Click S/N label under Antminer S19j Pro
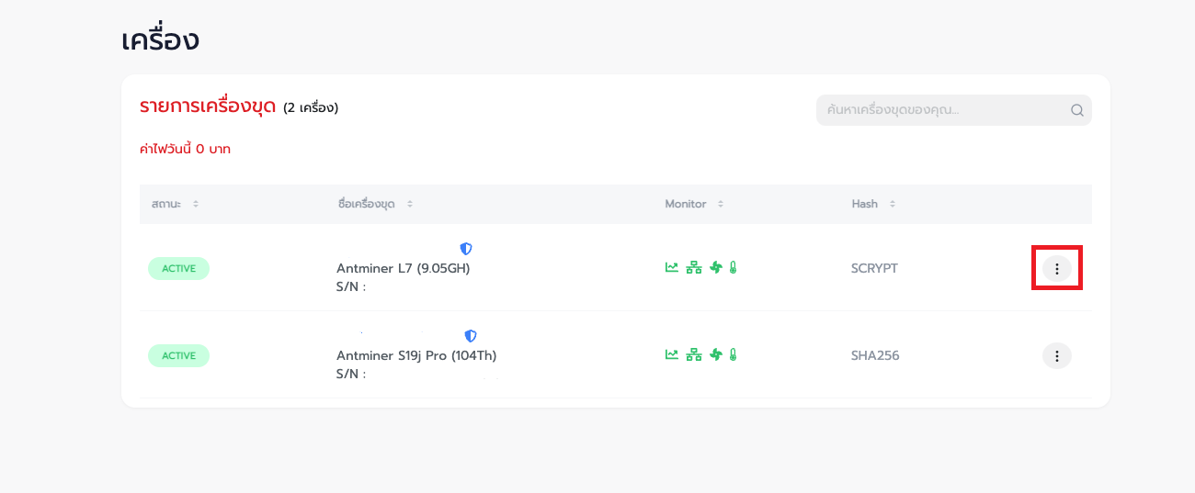This screenshot has width=1195, height=493. coord(351,374)
